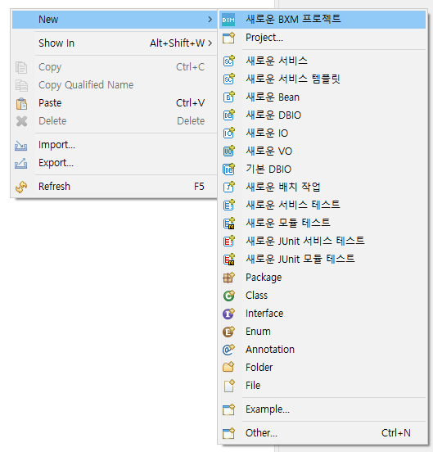Choose Refresh from the context menu
This screenshot has width=433, height=452.
(x=115, y=187)
